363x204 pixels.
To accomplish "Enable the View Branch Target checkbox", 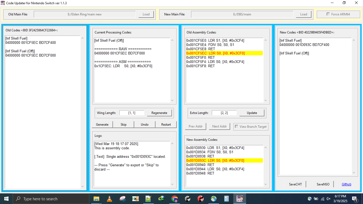I will pos(237,127).
